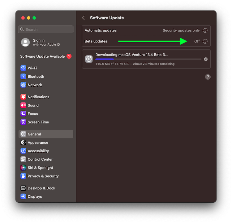Select Network in the sidebar
The image size is (232, 223).
click(x=46, y=85)
